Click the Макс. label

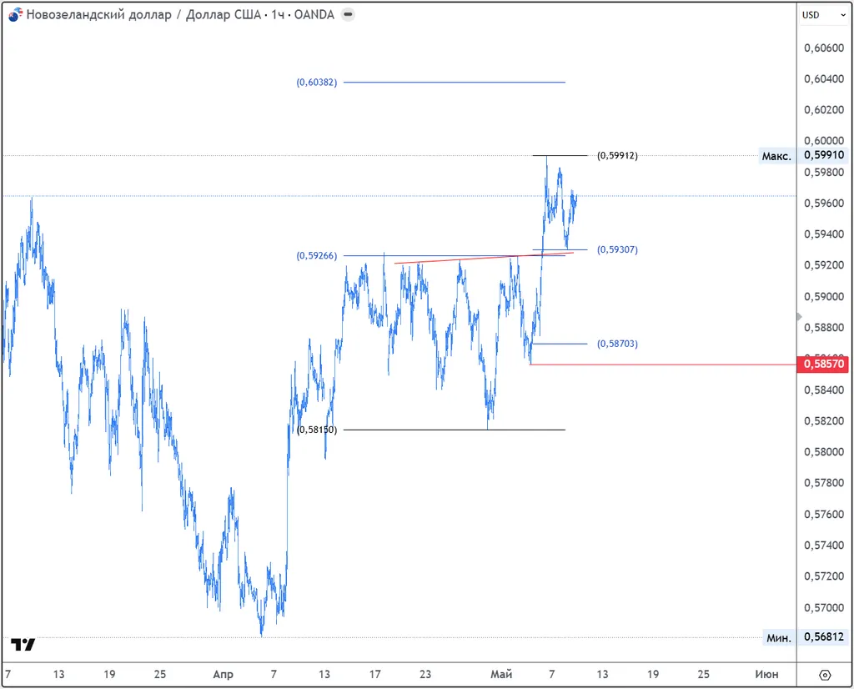[x=776, y=156]
